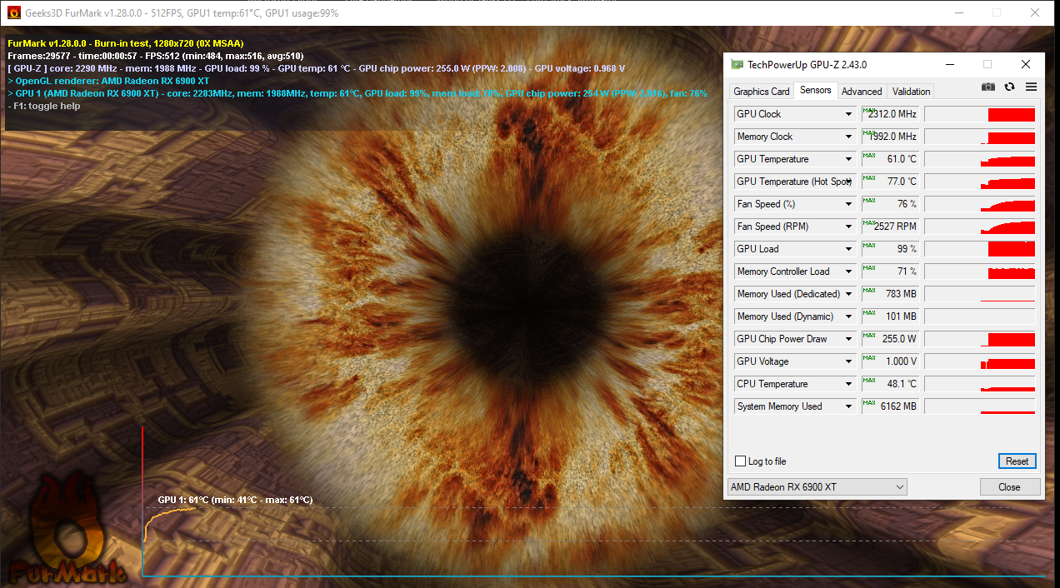Click the Fan Speed (RPM) history graph
Screen dimensions: 1060x588
coord(980,227)
